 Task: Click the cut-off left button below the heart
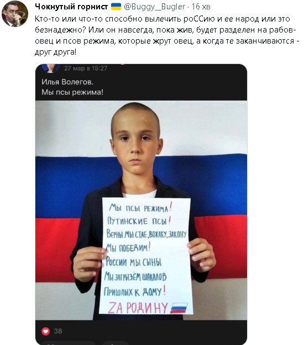tap(69, 343)
